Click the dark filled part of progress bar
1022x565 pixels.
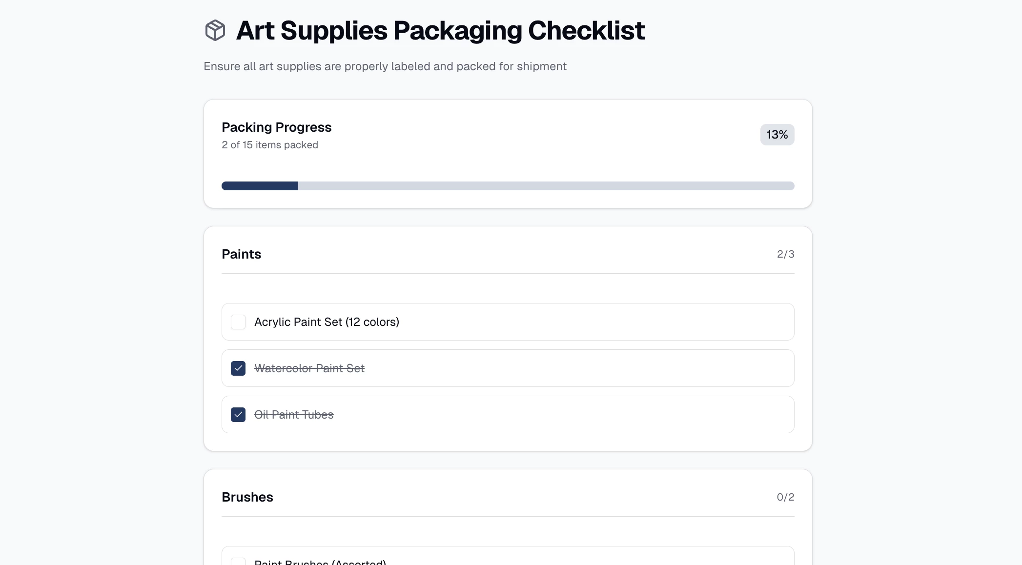260,186
